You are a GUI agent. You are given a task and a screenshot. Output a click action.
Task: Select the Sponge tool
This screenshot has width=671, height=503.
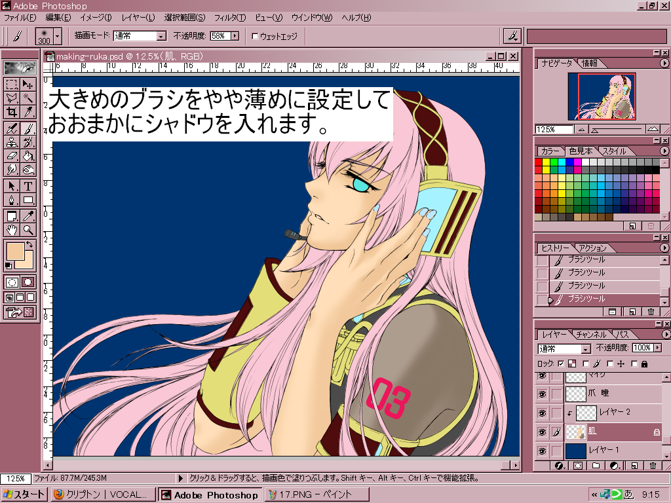28,170
